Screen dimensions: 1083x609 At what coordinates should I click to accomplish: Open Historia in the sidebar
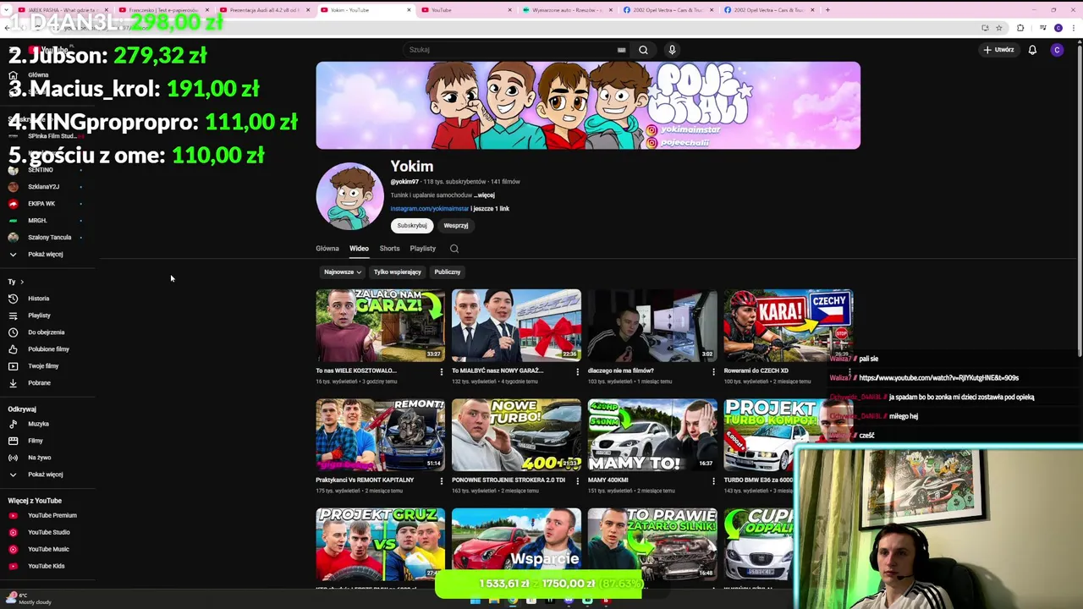point(38,299)
